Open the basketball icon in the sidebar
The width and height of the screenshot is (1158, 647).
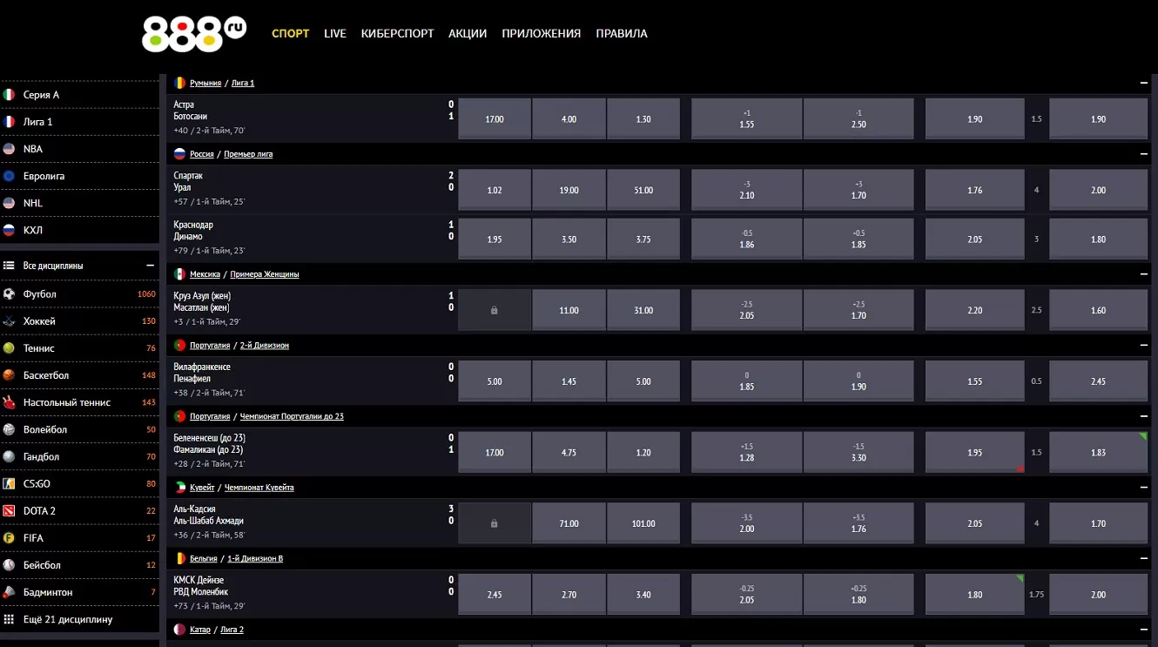[10, 375]
